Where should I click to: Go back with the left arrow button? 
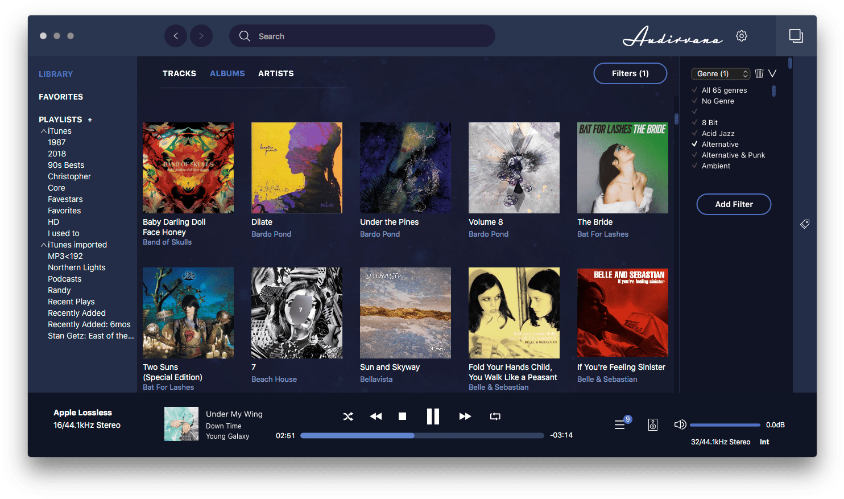[176, 36]
